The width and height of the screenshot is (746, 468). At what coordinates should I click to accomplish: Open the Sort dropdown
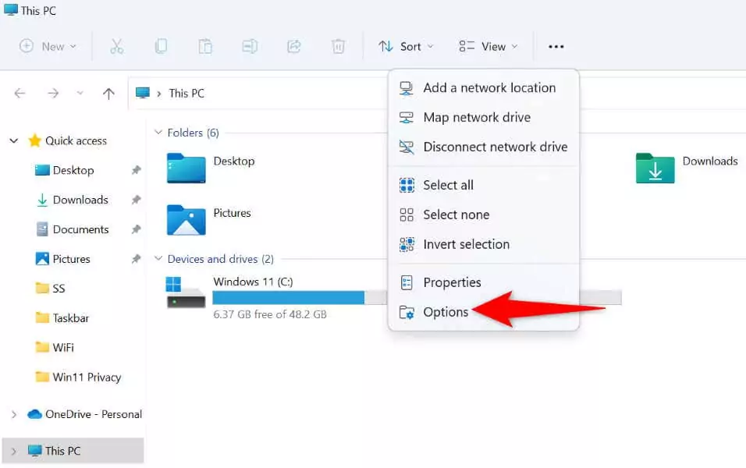[406, 46]
